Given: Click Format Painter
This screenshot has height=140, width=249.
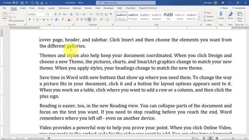Looking at the screenshot, I should (16, 21).
